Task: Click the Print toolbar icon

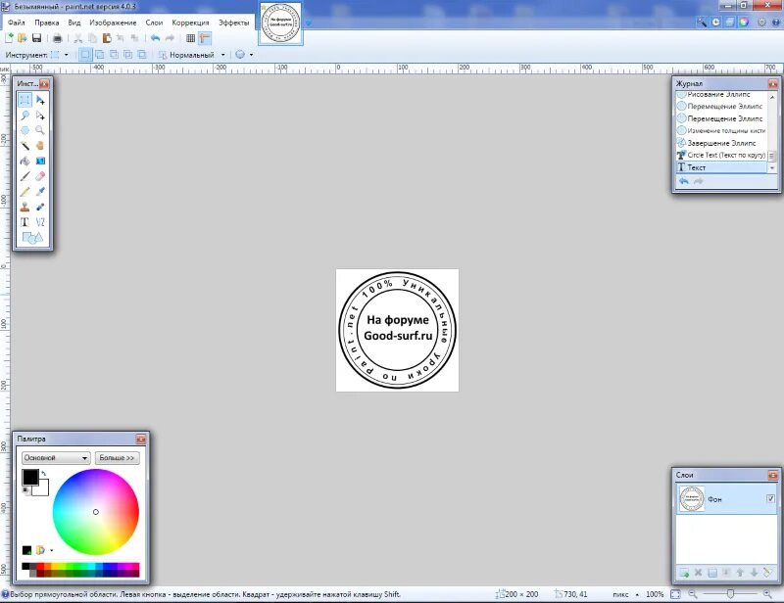Action: [58, 38]
